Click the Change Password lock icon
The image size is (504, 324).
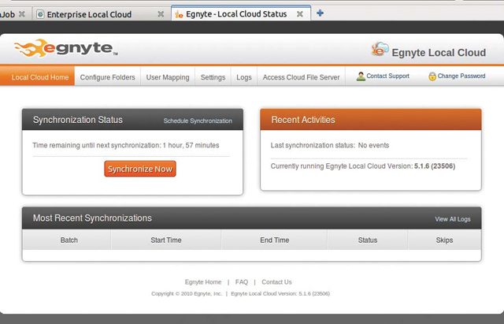pyautogui.click(x=432, y=76)
